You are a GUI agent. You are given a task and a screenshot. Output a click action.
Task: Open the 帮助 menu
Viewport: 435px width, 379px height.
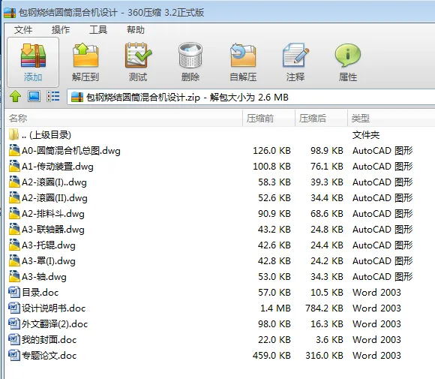[x=136, y=30]
